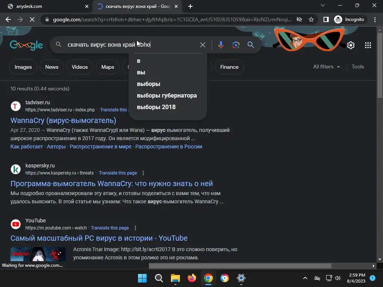This screenshot has width=383, height=287.
Task: Open a new browser tab
Action: (x=190, y=6)
